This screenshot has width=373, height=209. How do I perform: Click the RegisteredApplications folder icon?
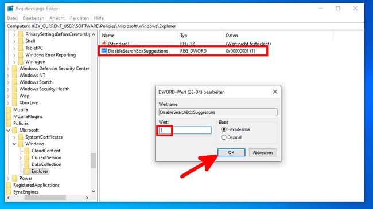[x=9, y=185]
